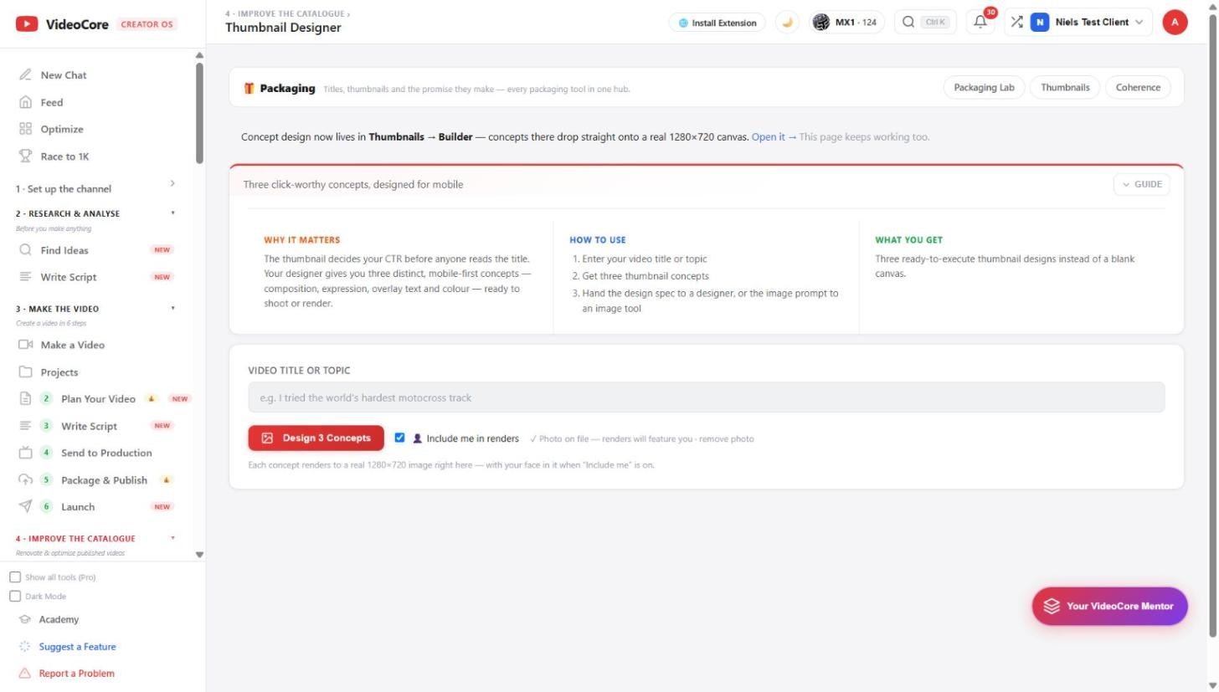Open Package & Publish step
The width and height of the screenshot is (1219, 692).
click(104, 480)
